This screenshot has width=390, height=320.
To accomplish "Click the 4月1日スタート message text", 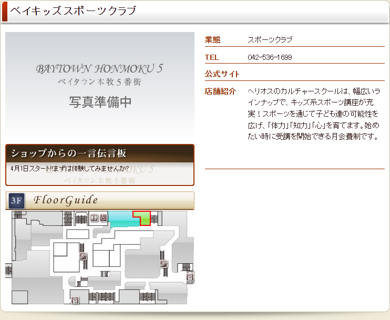I will [69, 168].
